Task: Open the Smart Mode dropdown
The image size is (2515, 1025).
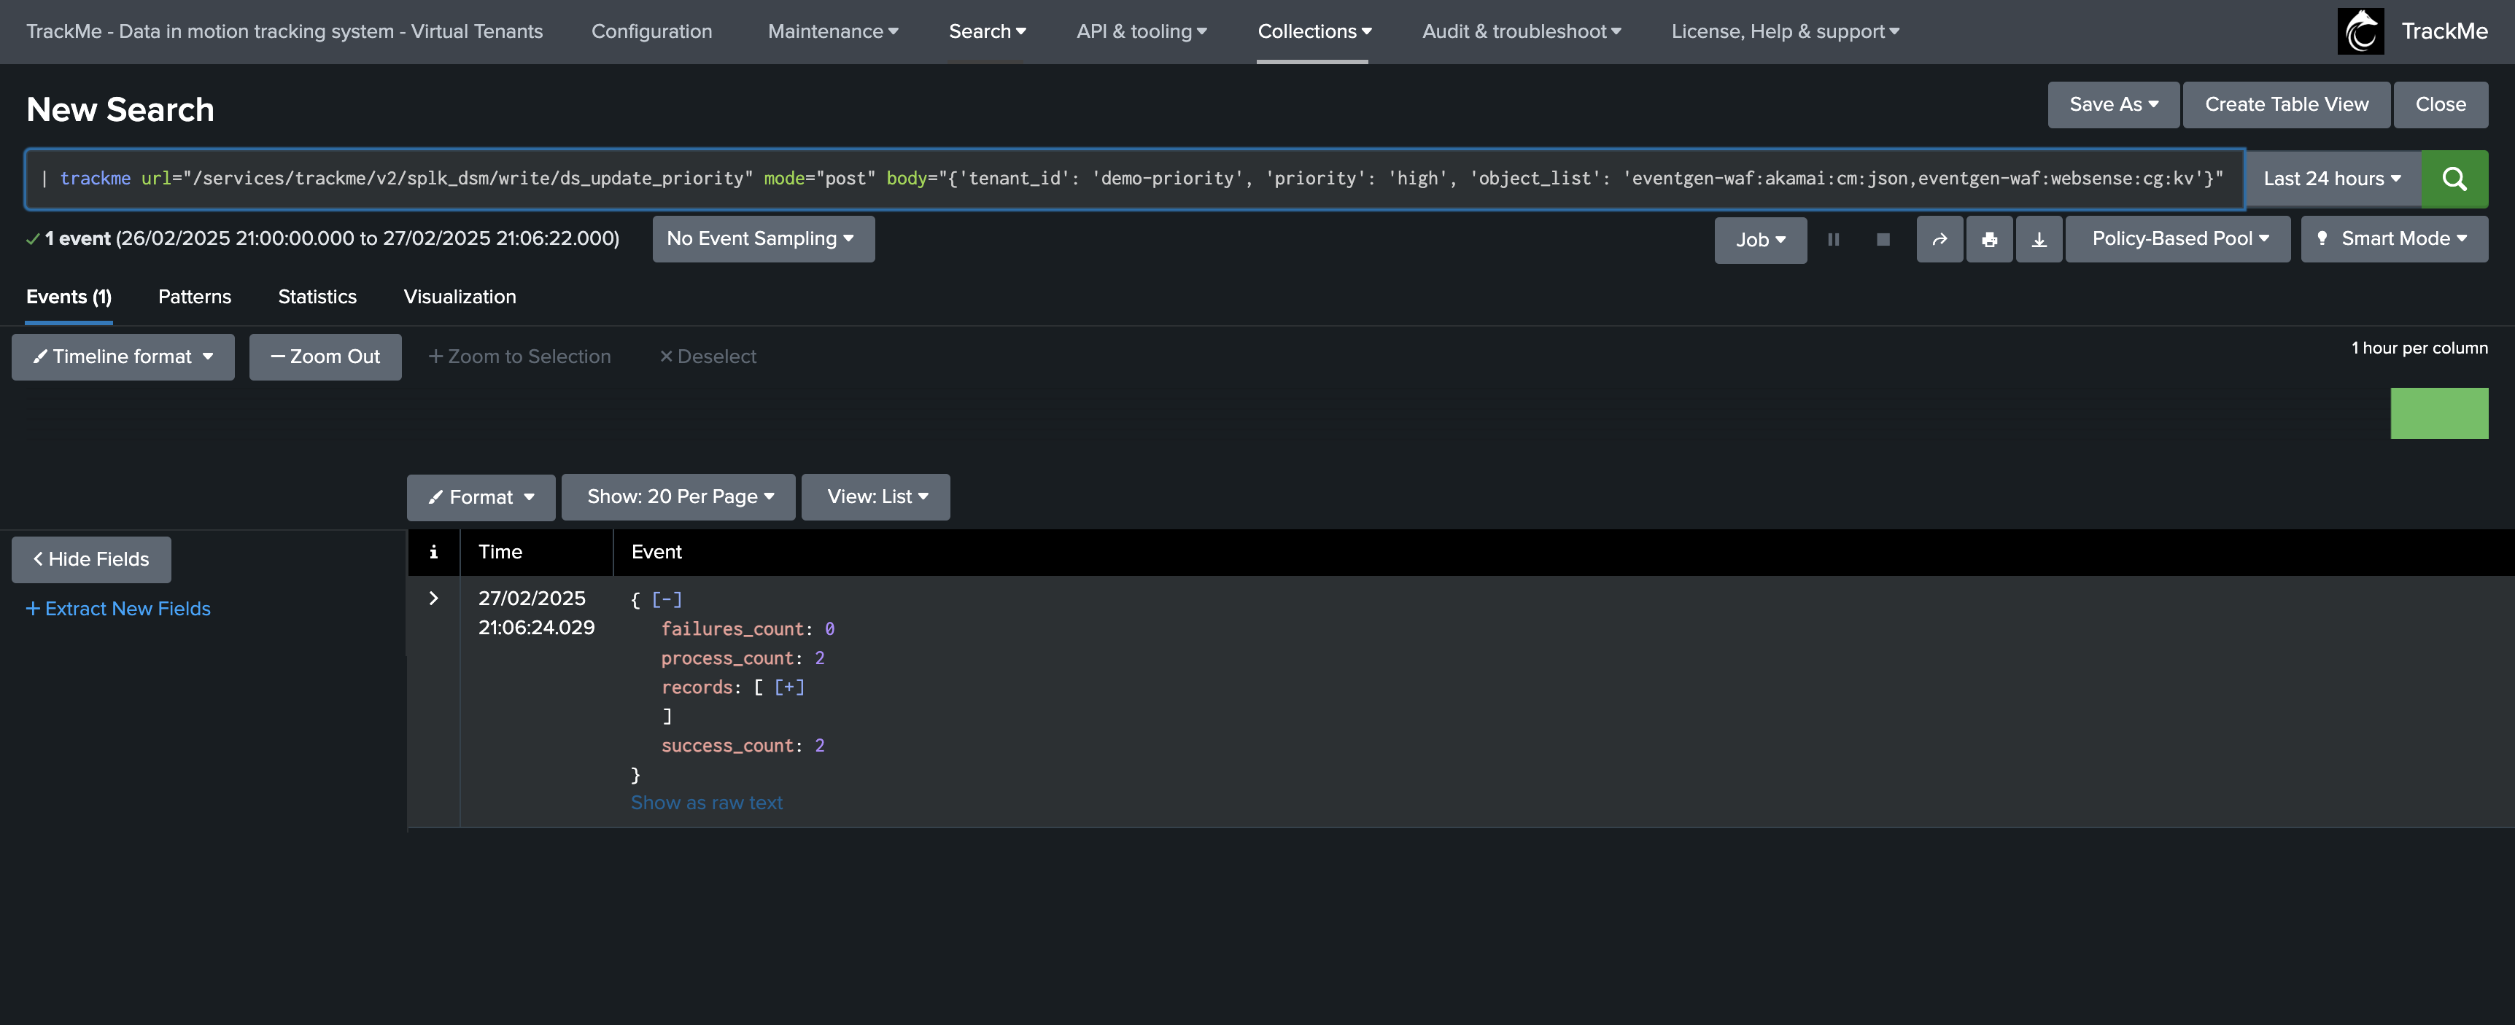Action: coord(2394,239)
